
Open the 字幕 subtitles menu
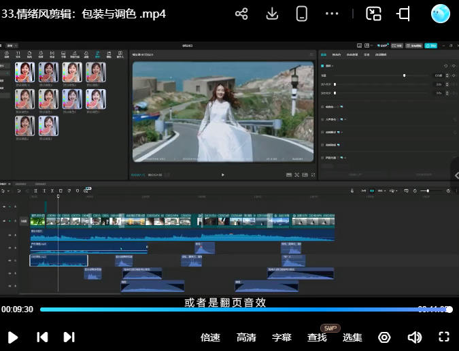pos(282,337)
